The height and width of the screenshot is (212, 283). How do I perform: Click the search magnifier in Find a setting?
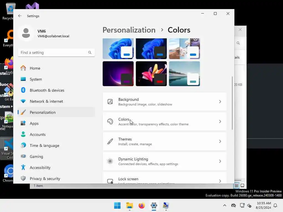(x=90, y=52)
